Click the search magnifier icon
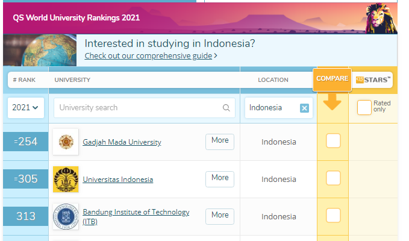 (226, 108)
